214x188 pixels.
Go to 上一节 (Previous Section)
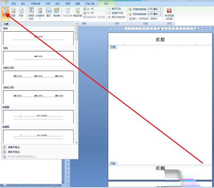point(88,9)
